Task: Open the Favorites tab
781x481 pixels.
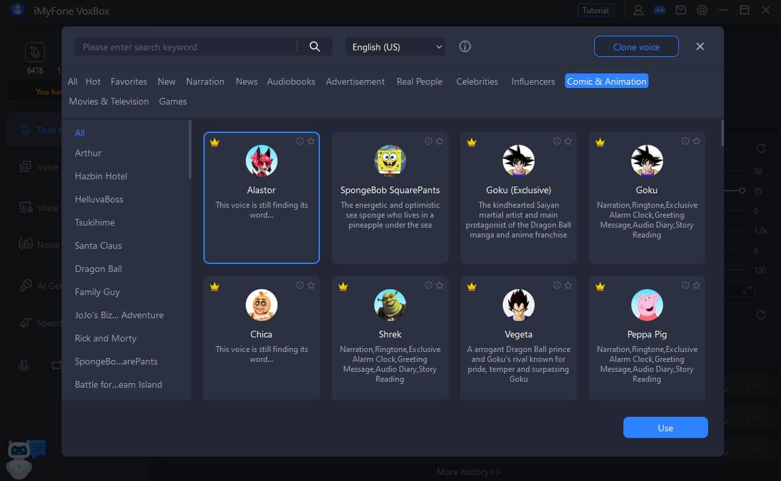Action: pyautogui.click(x=129, y=81)
